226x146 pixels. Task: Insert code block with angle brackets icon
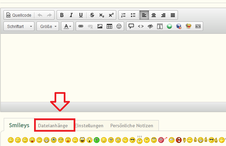140,26
